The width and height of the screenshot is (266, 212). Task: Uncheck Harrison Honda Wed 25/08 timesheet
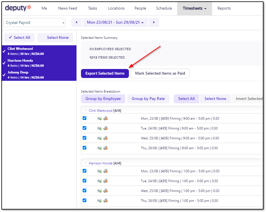pos(84,190)
